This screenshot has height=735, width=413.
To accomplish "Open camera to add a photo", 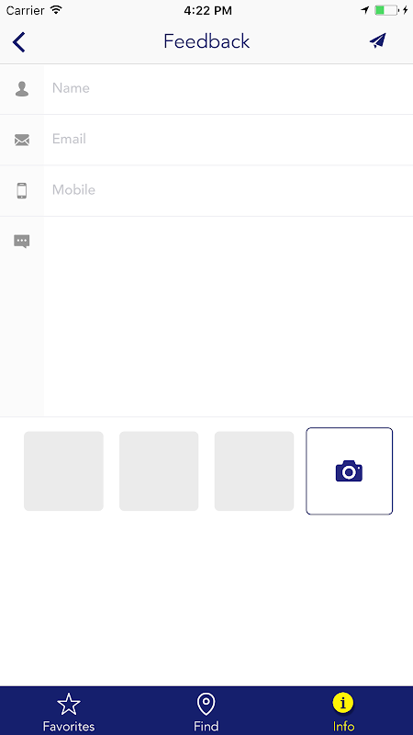I will pyautogui.click(x=350, y=471).
